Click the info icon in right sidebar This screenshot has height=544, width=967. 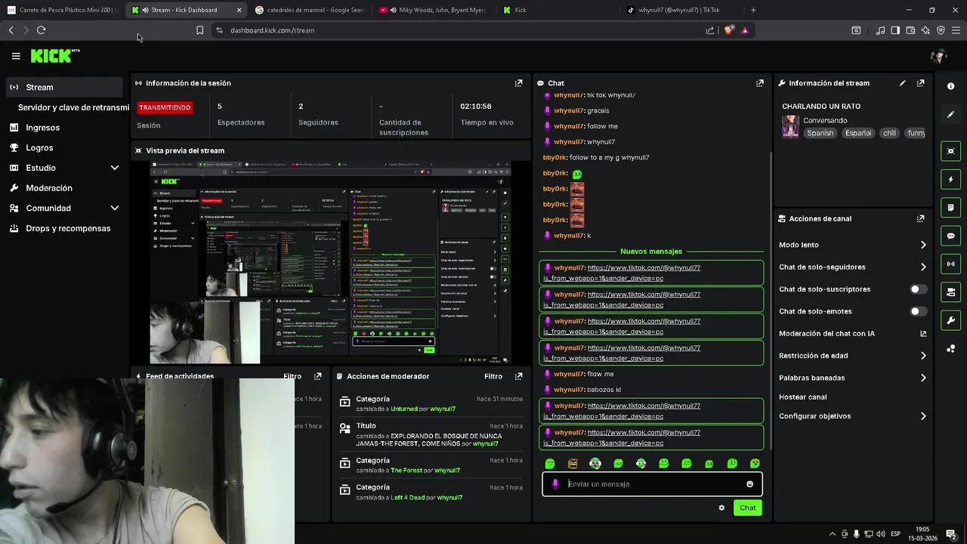click(x=950, y=86)
